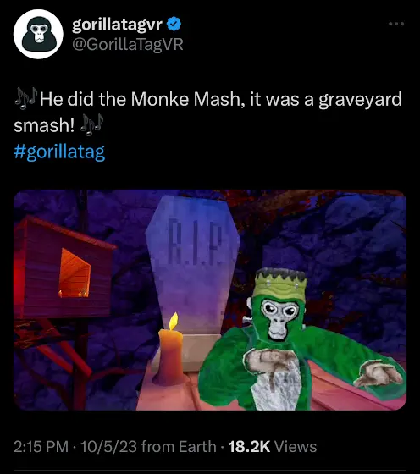Open the gorillatagvr profile avatar
The height and width of the screenshot is (474, 420).
point(38,34)
